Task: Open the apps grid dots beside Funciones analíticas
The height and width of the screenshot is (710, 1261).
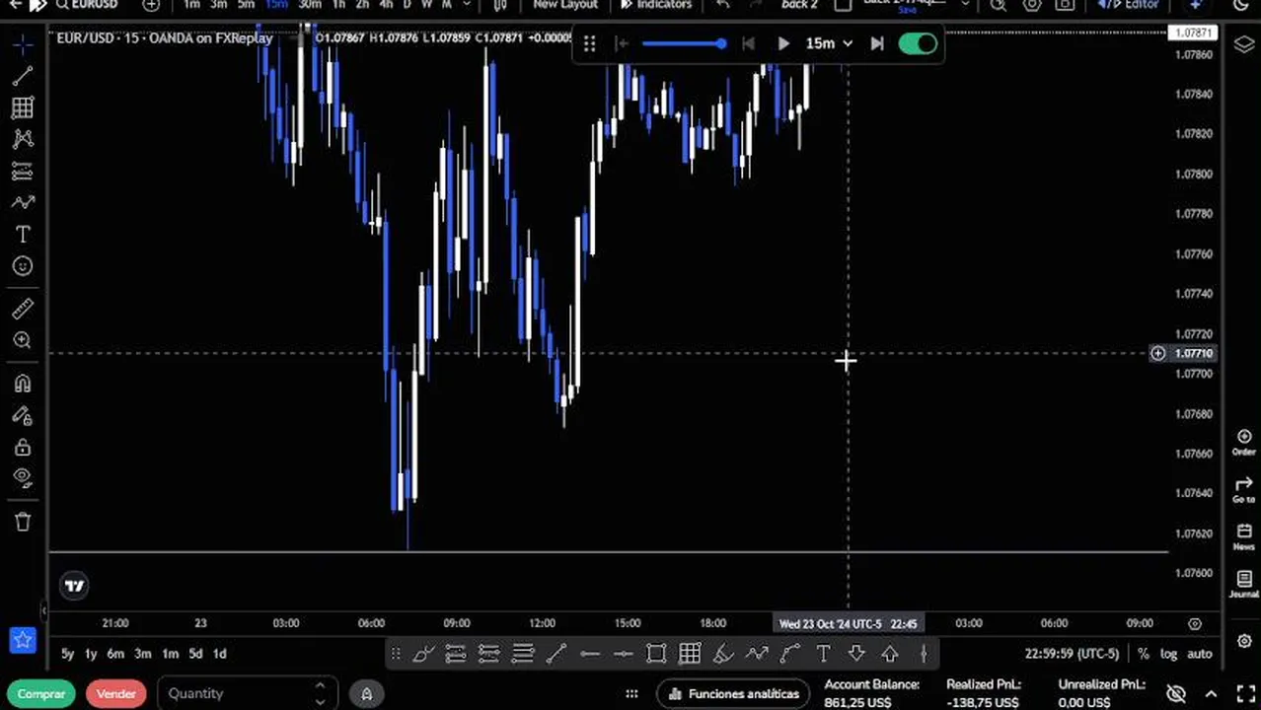Action: [x=631, y=693]
